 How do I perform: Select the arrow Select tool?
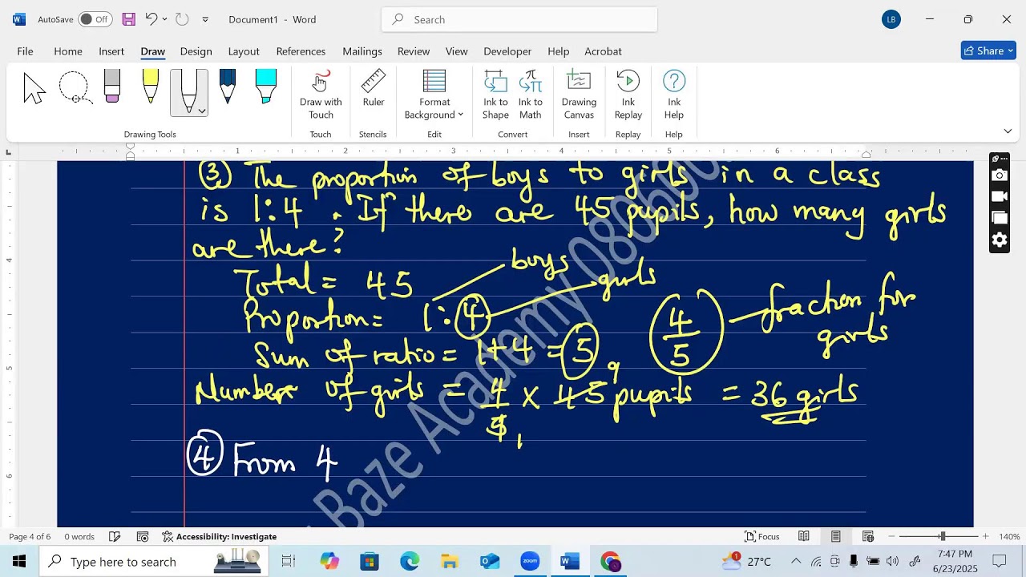coord(34,88)
